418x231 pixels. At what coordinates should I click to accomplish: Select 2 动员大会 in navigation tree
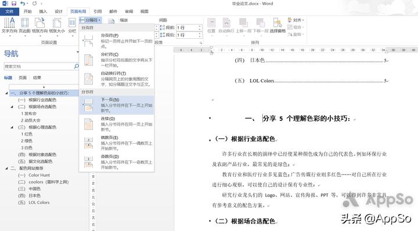click(31, 120)
